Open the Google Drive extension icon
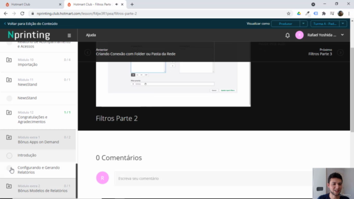 (x=299, y=13)
